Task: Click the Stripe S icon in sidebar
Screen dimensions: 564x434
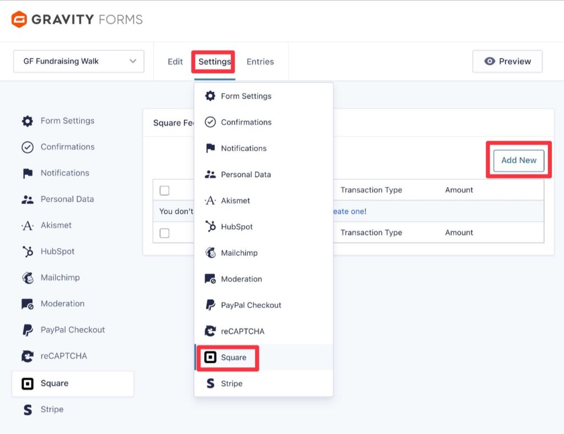Action: 28,410
